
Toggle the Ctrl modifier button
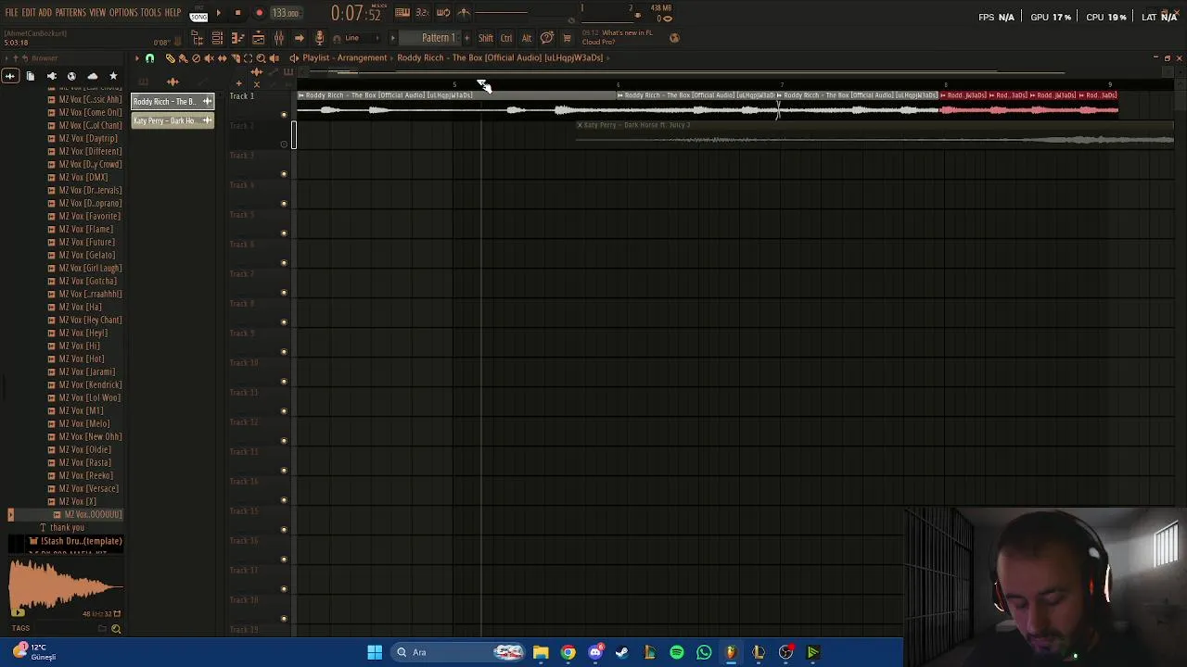tap(506, 38)
